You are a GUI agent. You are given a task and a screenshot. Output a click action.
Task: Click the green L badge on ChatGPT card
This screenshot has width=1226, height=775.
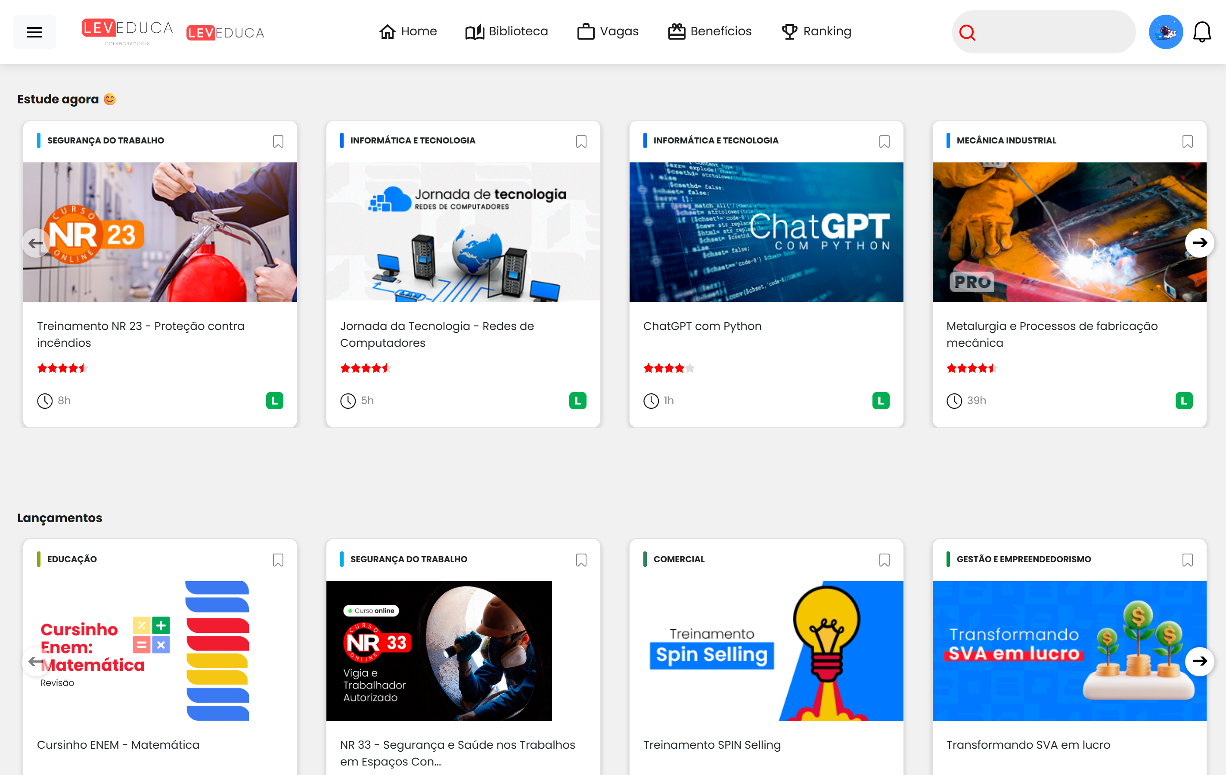coord(881,401)
